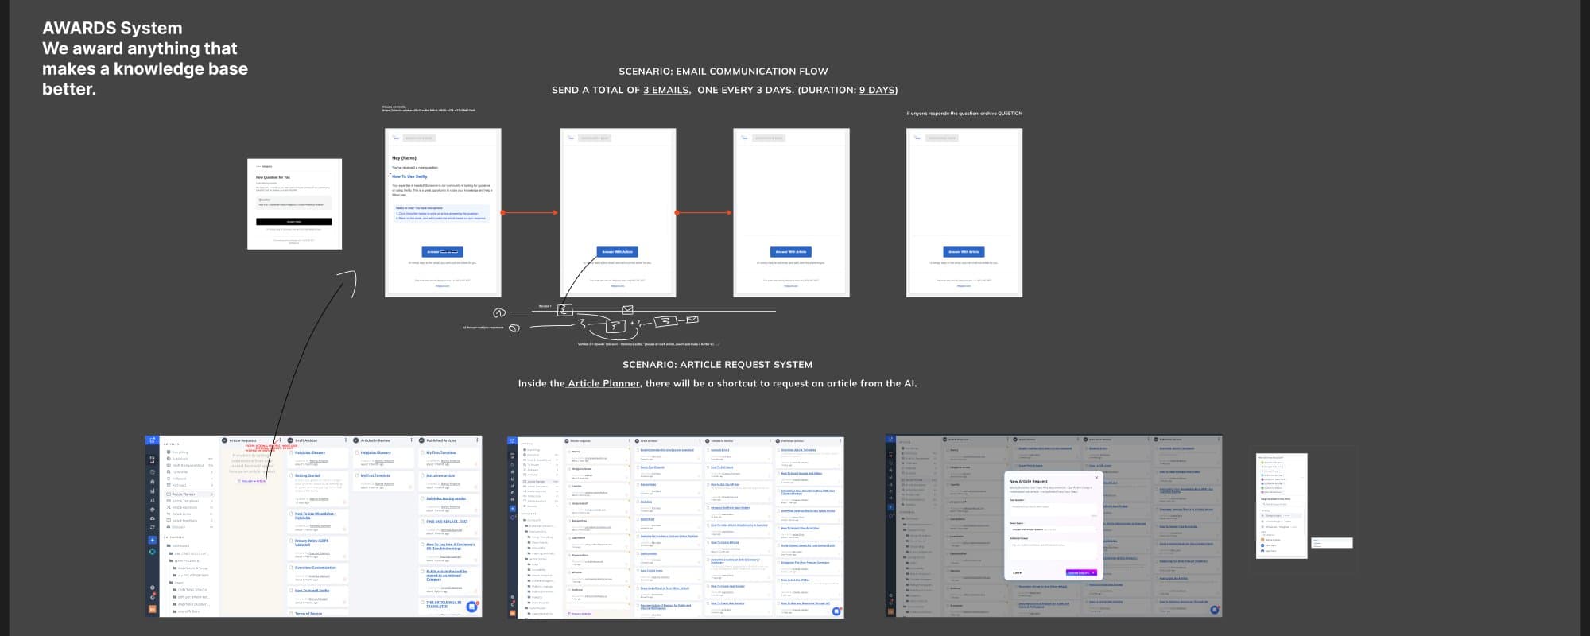This screenshot has width=1590, height=636.
Task: Open the Articles in Review column kebab menu in leftmost mockup
Action: tap(411, 440)
